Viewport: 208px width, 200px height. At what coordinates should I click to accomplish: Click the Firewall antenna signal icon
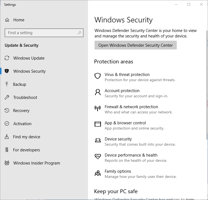98,108
